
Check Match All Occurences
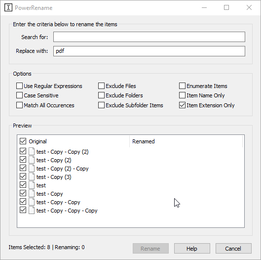pos(19,105)
